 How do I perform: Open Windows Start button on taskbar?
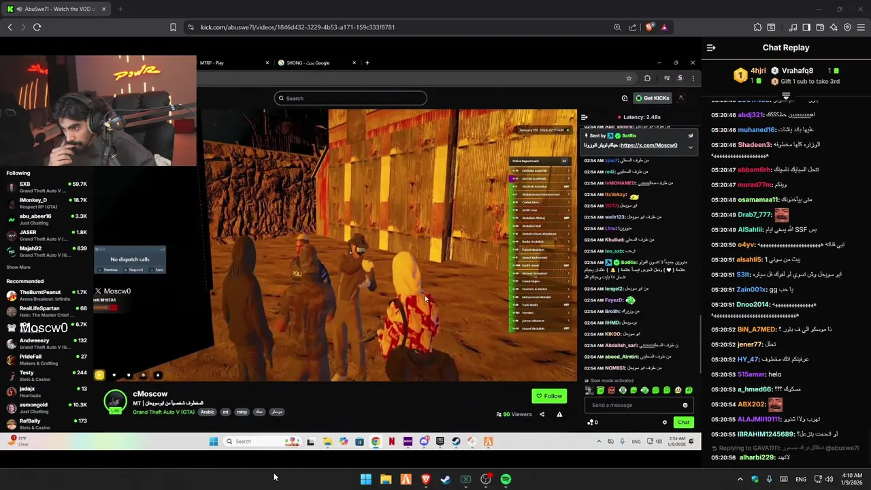[366, 479]
